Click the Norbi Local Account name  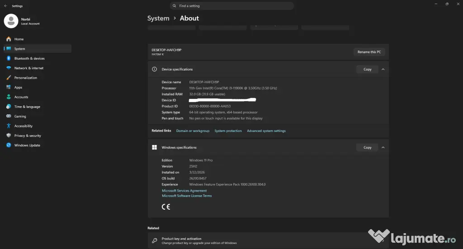coord(30,21)
